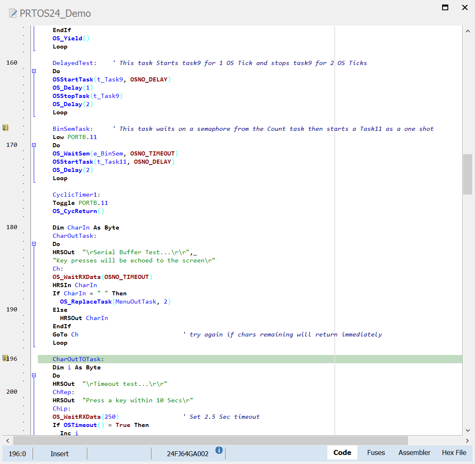Click the blue device info icon
Image resolution: width=475 pixels, height=464 pixels.
pos(219,450)
